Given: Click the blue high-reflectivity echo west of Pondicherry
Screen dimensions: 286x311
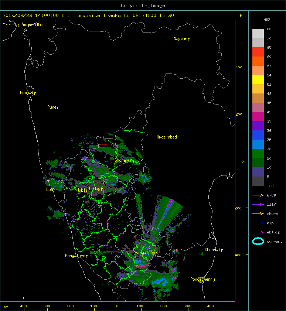Looking at the screenshot, I should point(160,282).
